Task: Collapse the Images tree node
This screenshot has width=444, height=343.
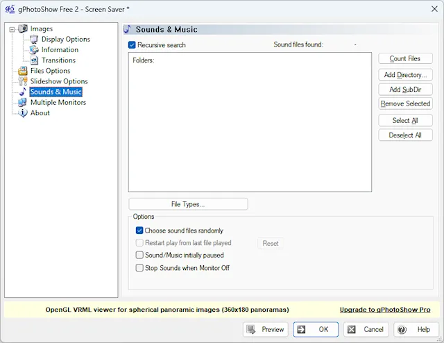Action: pos(12,29)
